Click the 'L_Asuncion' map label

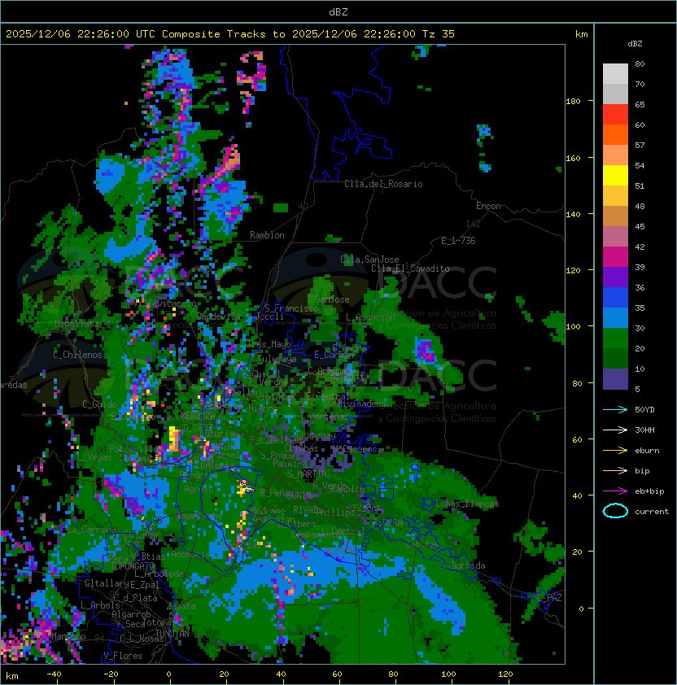pyautogui.click(x=370, y=317)
